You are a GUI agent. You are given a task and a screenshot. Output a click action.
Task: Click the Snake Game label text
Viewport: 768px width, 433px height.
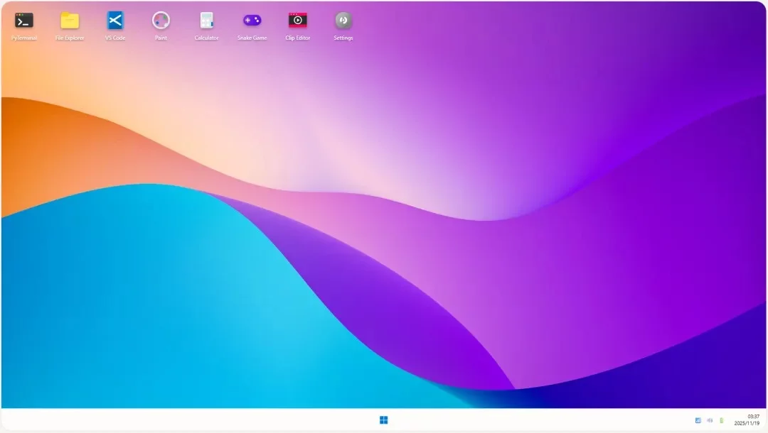[252, 38]
